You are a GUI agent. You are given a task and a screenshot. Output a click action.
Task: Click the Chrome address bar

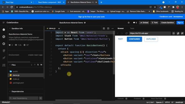[83, 7]
